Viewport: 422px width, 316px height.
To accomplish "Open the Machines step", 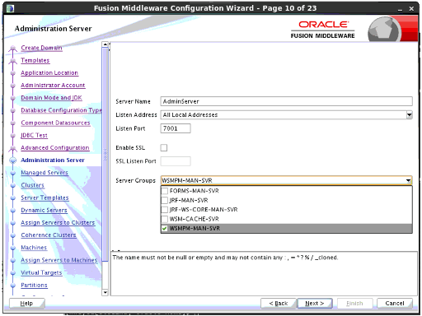I will pos(34,248).
